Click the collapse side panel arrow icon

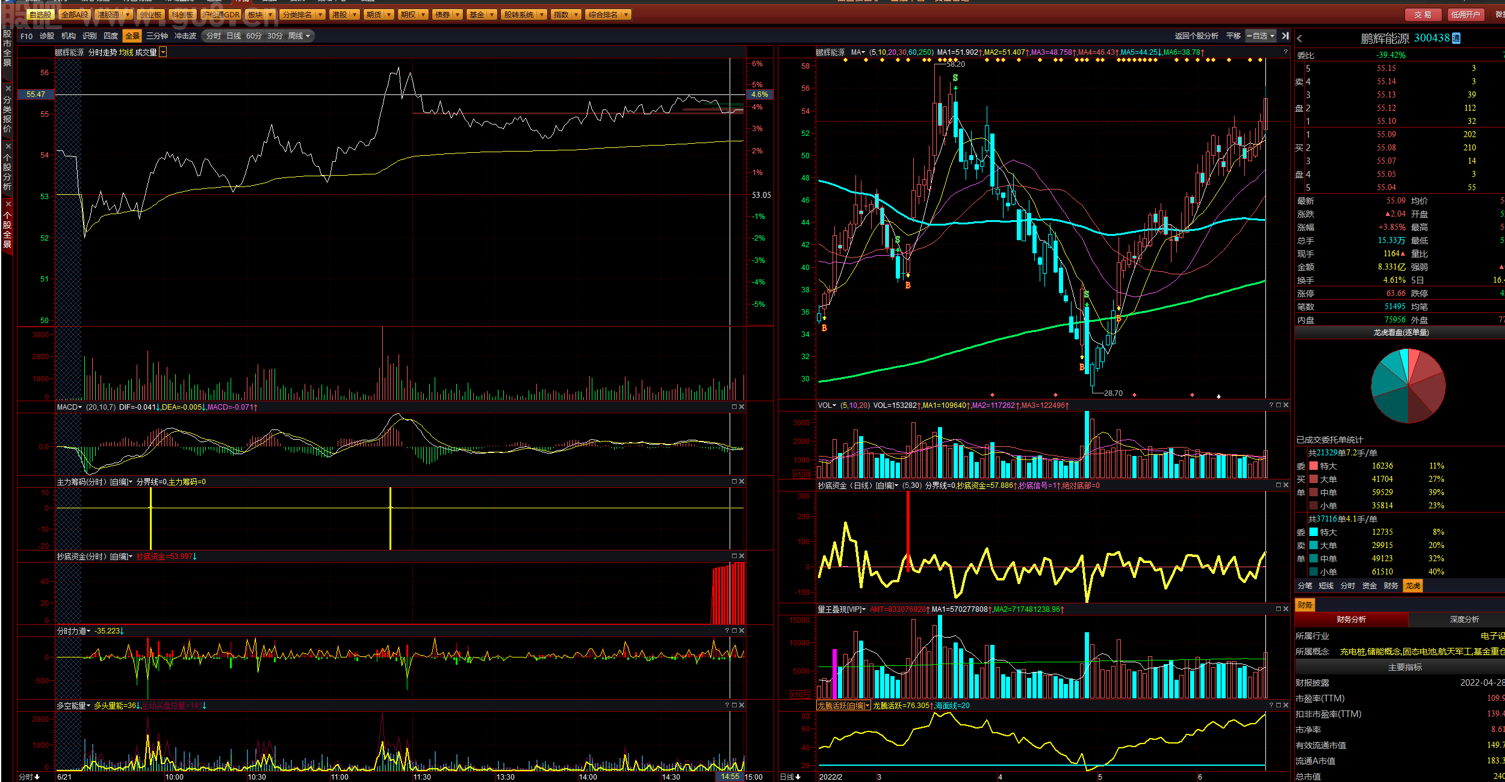(x=1285, y=36)
